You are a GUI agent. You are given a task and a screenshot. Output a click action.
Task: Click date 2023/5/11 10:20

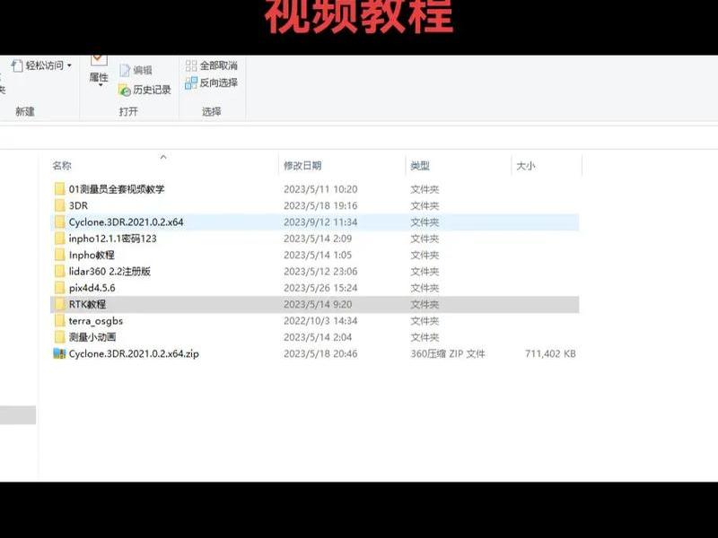coord(320,189)
